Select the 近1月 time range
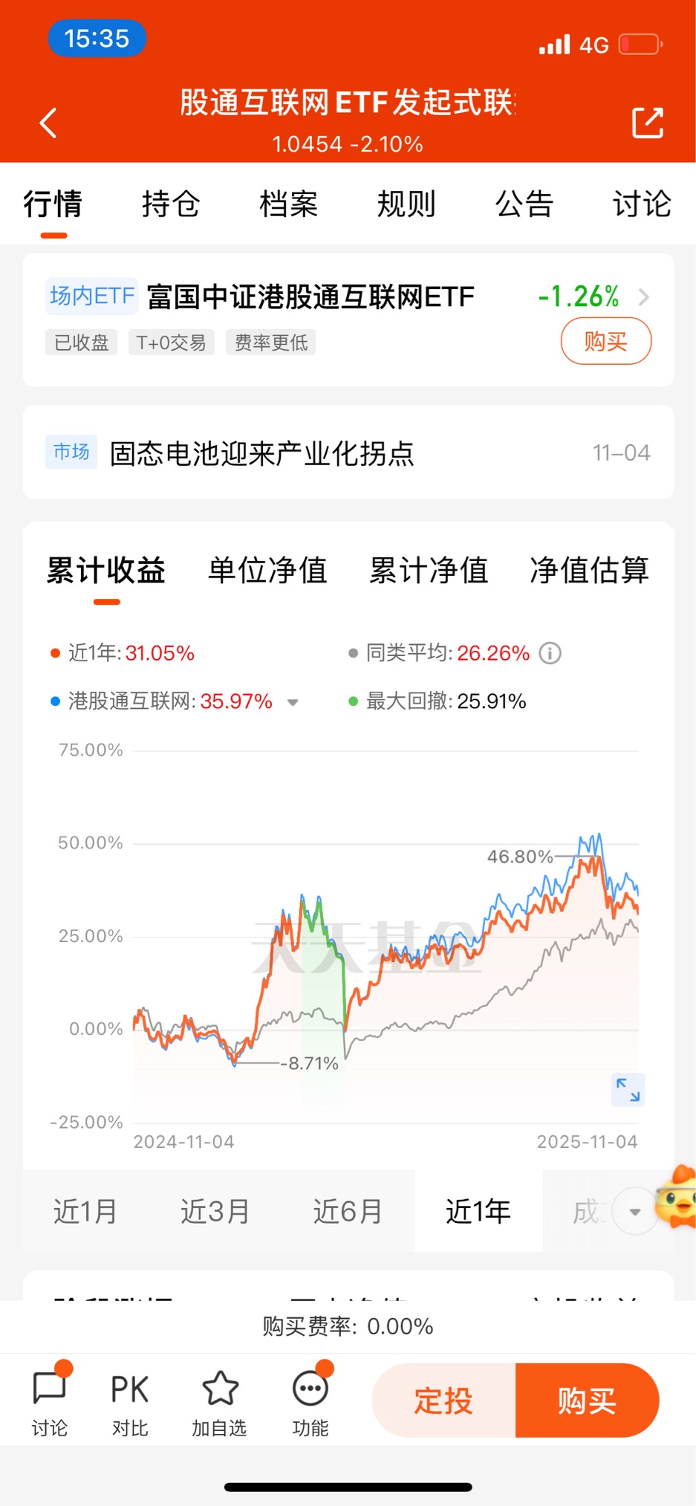The width and height of the screenshot is (696, 1506). pyautogui.click(x=85, y=1212)
